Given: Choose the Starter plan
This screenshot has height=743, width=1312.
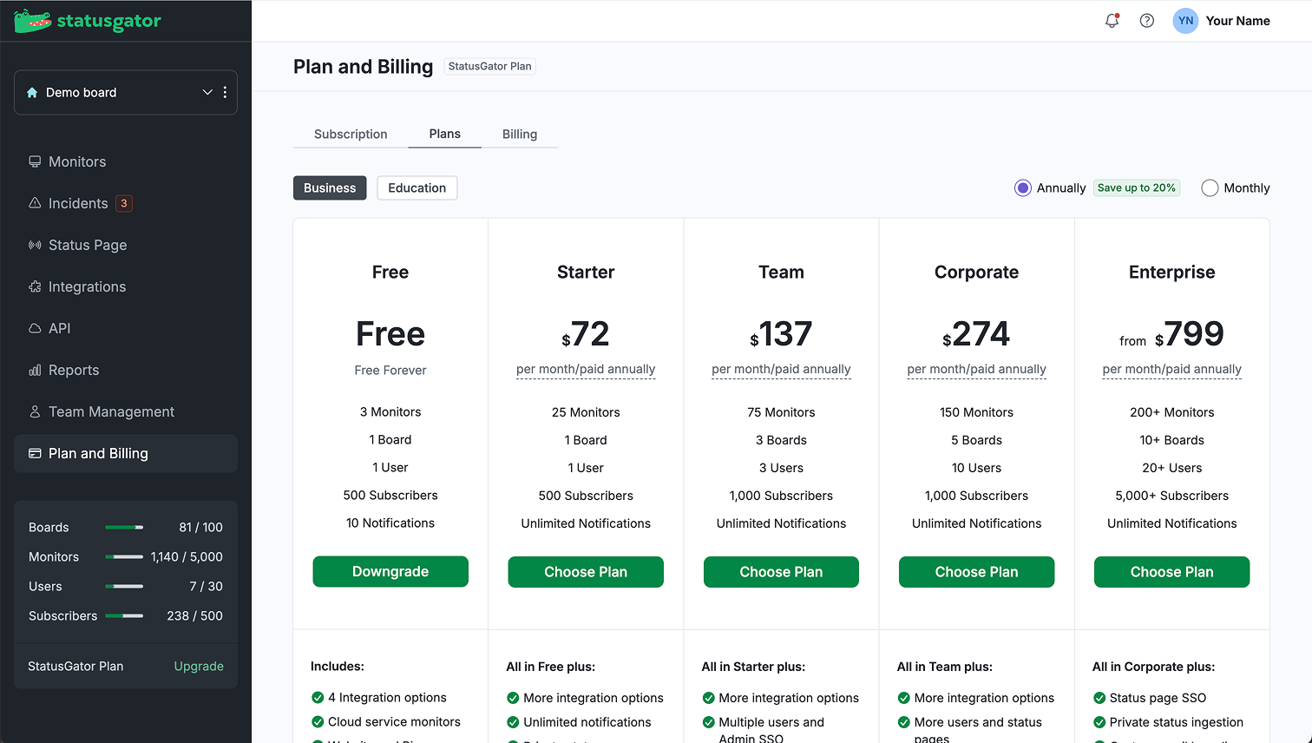Looking at the screenshot, I should [x=586, y=572].
